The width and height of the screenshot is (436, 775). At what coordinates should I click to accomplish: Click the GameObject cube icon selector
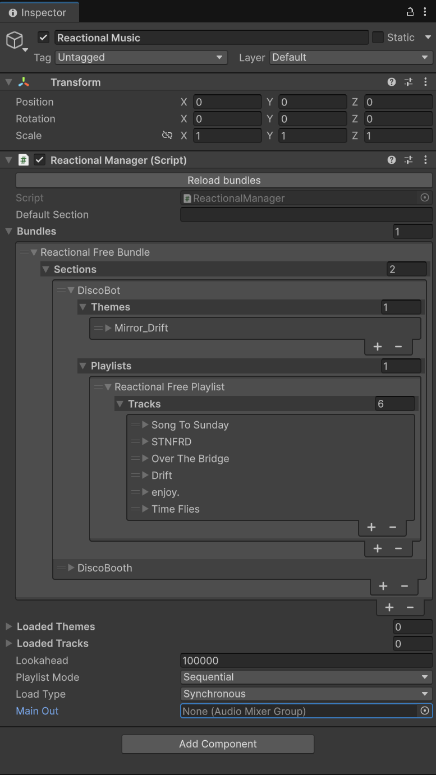pos(15,40)
